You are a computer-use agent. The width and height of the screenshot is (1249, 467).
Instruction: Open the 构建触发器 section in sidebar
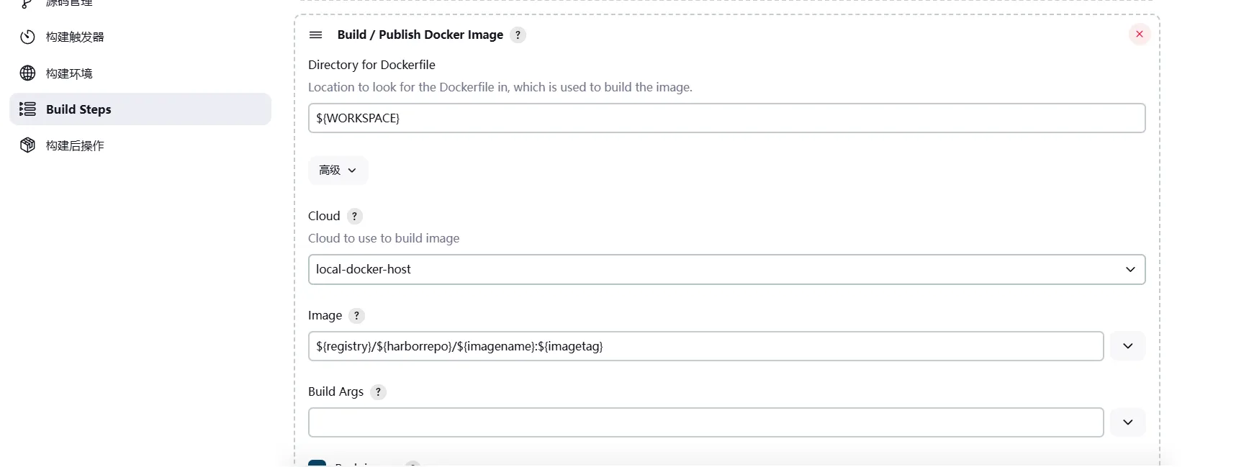(140, 37)
